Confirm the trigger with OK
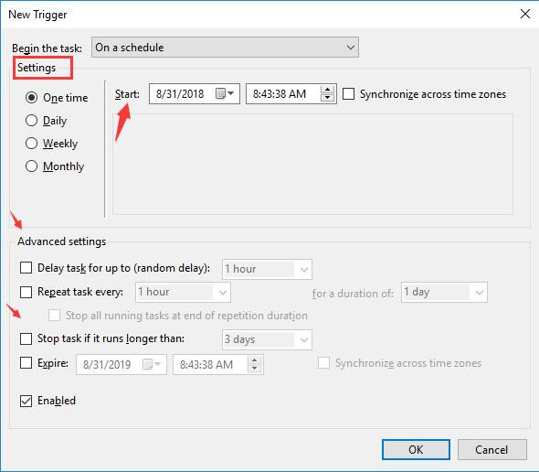The height and width of the screenshot is (472, 539). [x=416, y=449]
